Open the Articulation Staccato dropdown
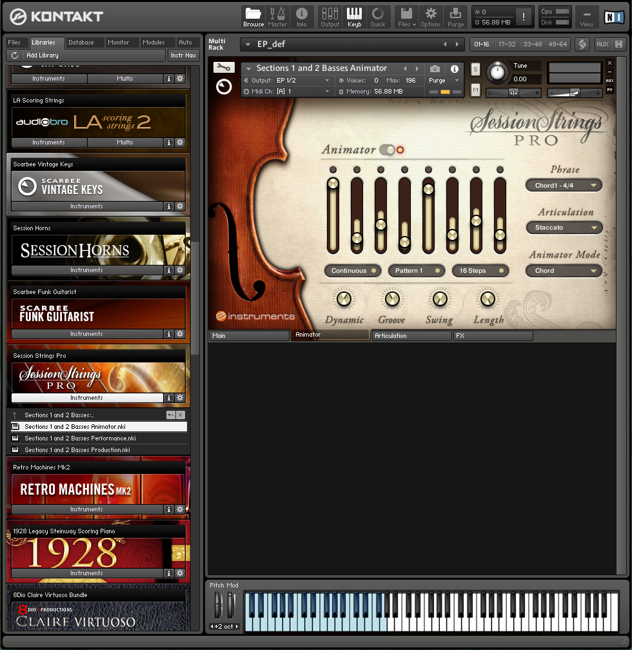The height and width of the screenshot is (650, 632). [x=564, y=228]
